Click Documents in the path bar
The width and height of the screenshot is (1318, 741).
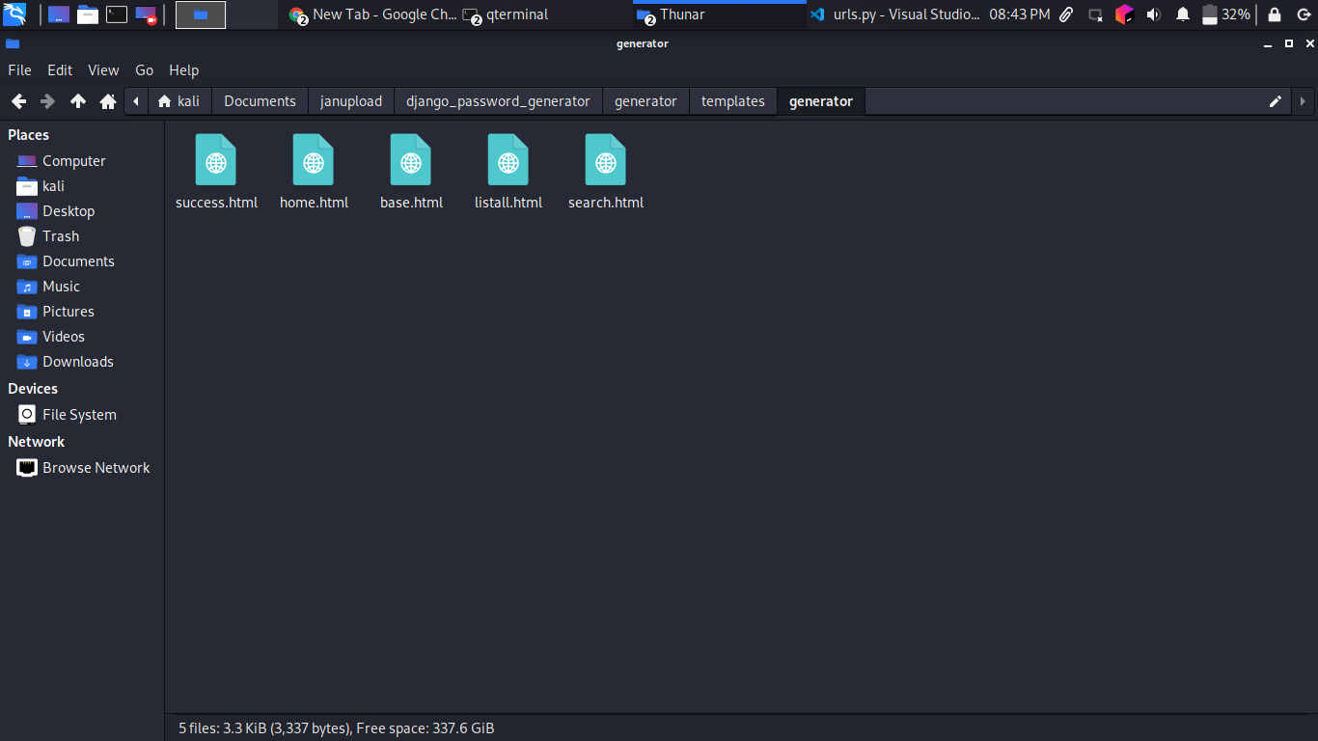(x=260, y=101)
